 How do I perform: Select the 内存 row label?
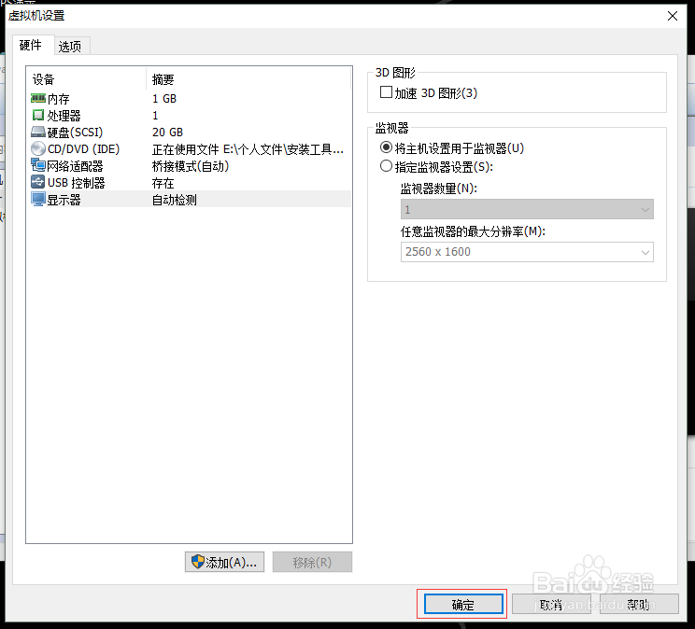[58, 99]
